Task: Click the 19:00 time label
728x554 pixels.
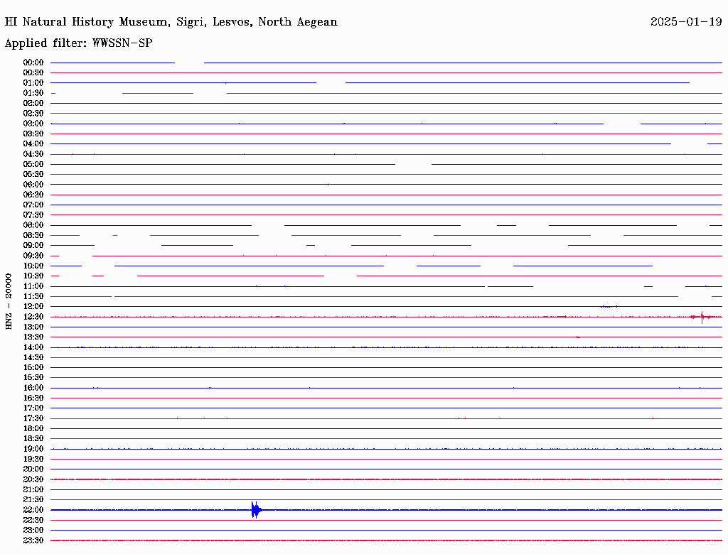Action: (x=33, y=449)
